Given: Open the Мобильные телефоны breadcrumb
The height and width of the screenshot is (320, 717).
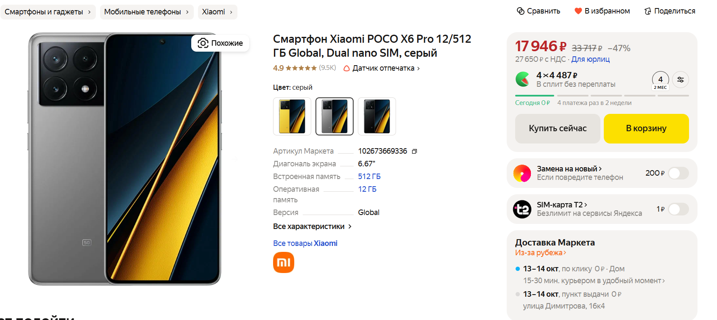Looking at the screenshot, I should pyautogui.click(x=146, y=12).
